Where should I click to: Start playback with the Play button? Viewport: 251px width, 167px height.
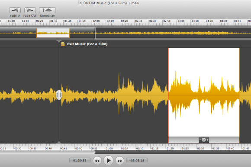pyautogui.click(x=108, y=161)
